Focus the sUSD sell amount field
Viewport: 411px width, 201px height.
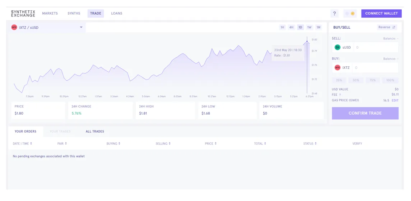376,48
